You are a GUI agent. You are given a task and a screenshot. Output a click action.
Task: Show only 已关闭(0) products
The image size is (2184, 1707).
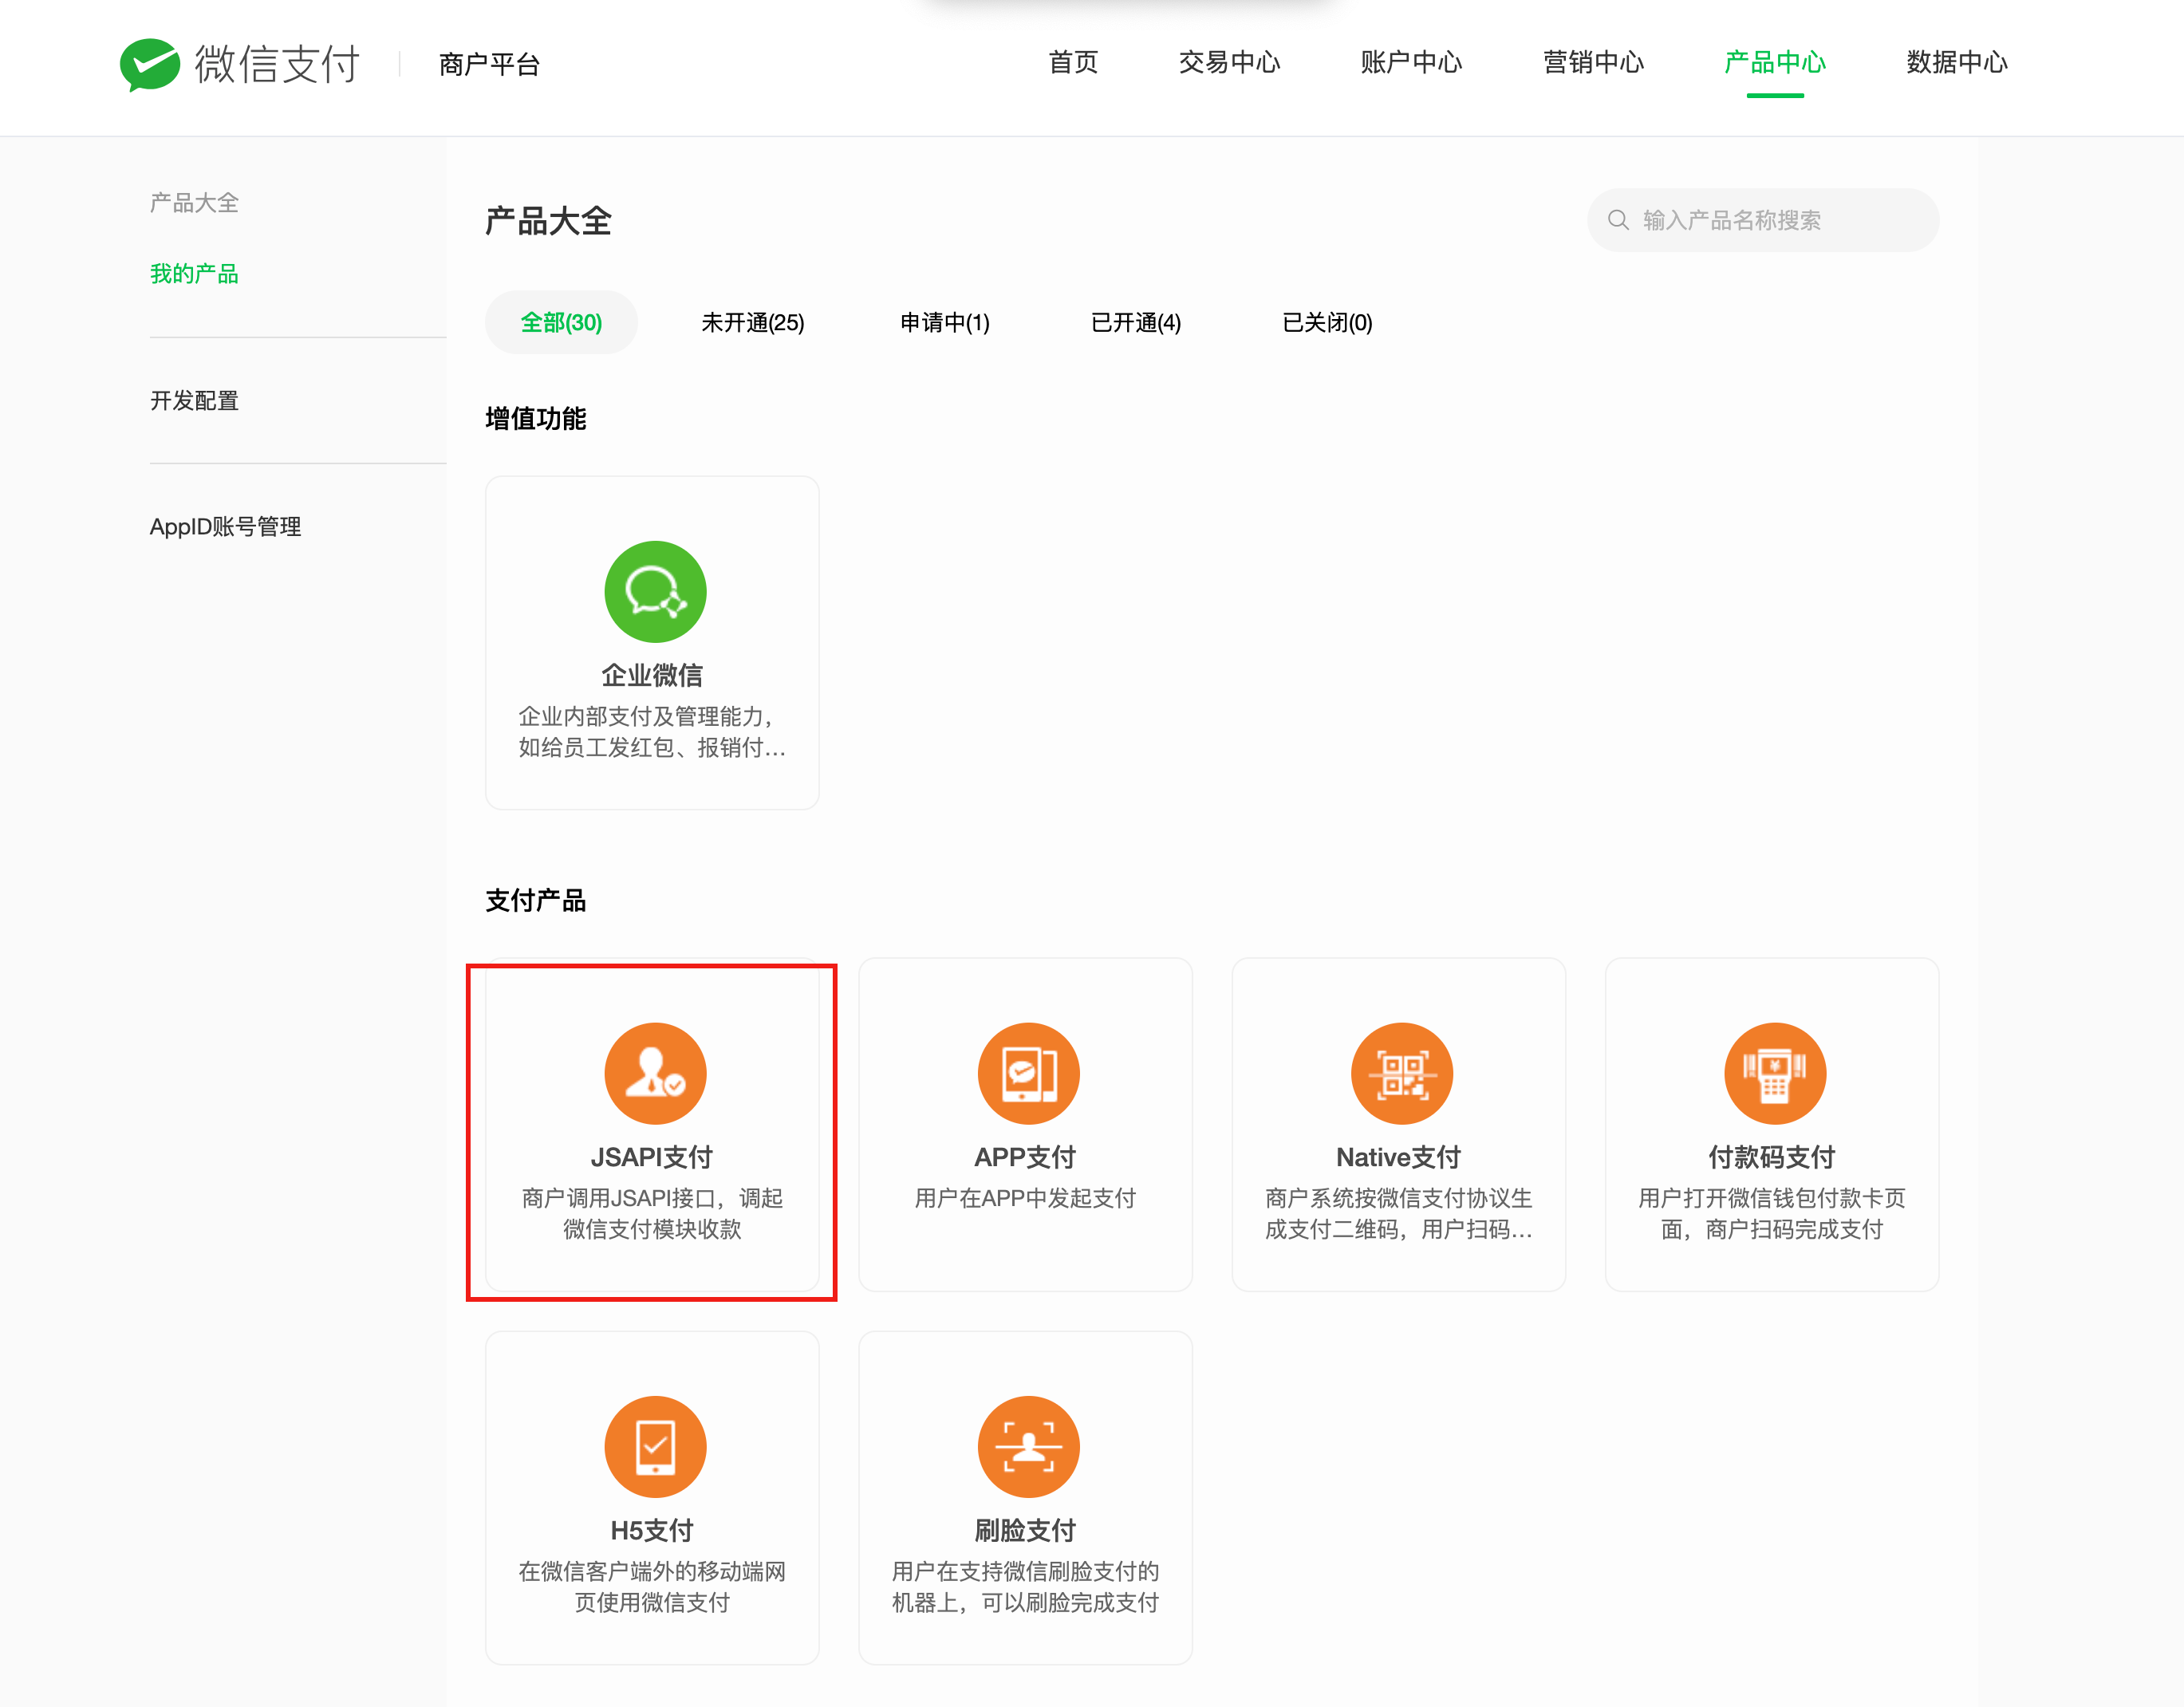[x=1326, y=322]
